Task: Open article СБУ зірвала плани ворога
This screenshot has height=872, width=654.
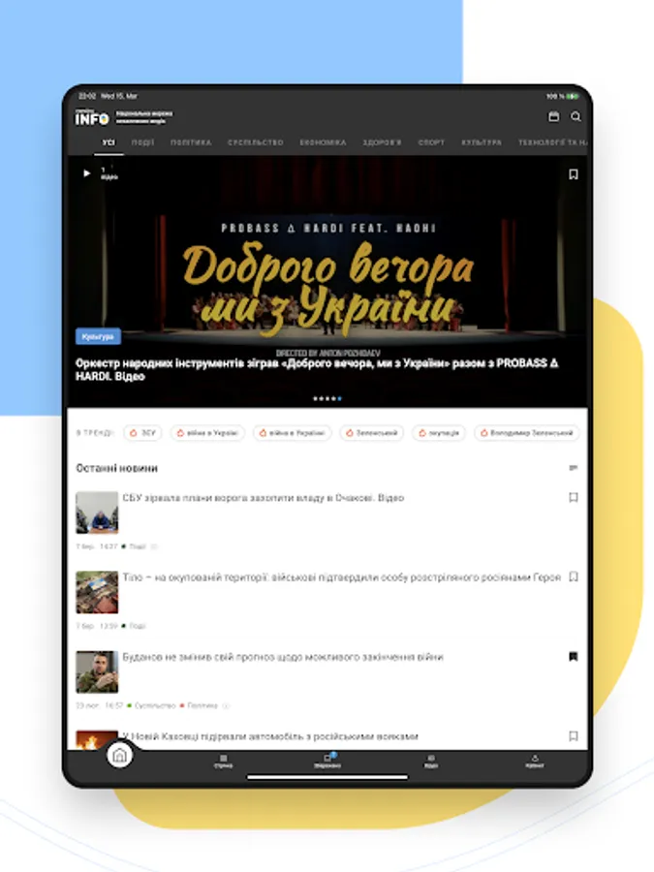Action: pyautogui.click(x=263, y=498)
